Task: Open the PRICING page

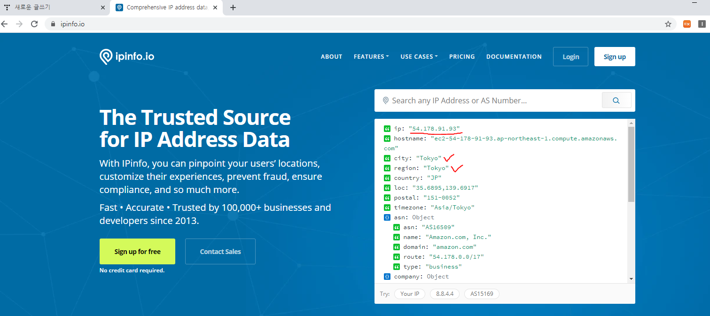Action: tap(462, 56)
